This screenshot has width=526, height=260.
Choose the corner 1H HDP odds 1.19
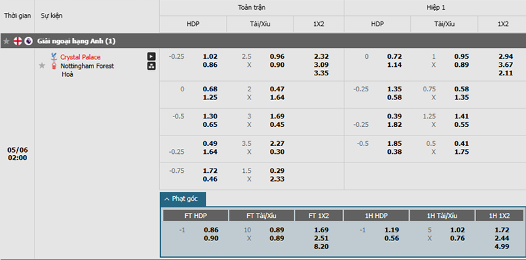click(391, 230)
